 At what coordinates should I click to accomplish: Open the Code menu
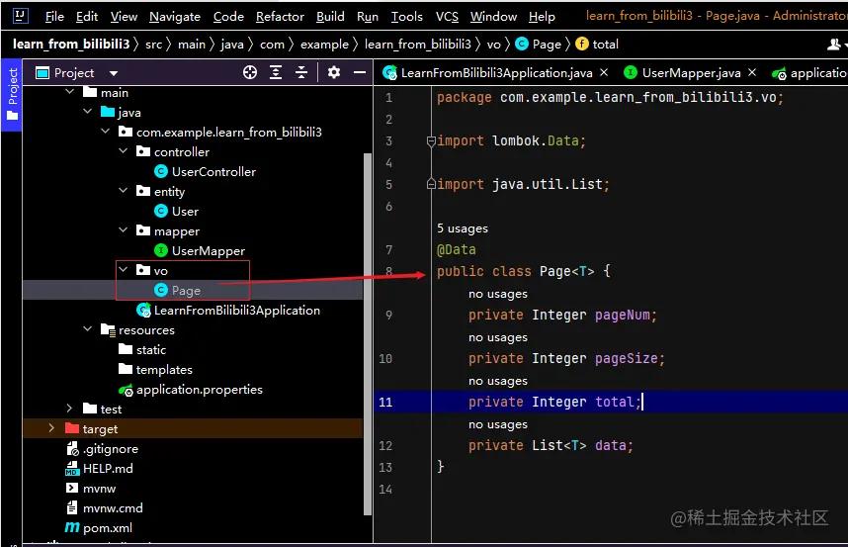(x=228, y=16)
